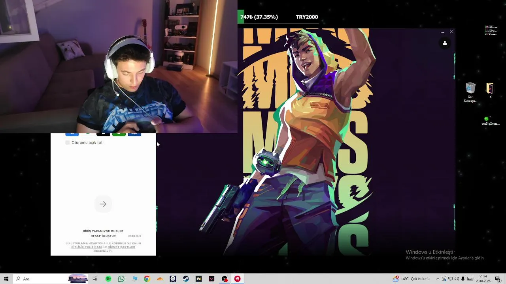Viewport: 506px width, 284px height.
Task: Minimize the Riot Client window
Action: [442, 32]
